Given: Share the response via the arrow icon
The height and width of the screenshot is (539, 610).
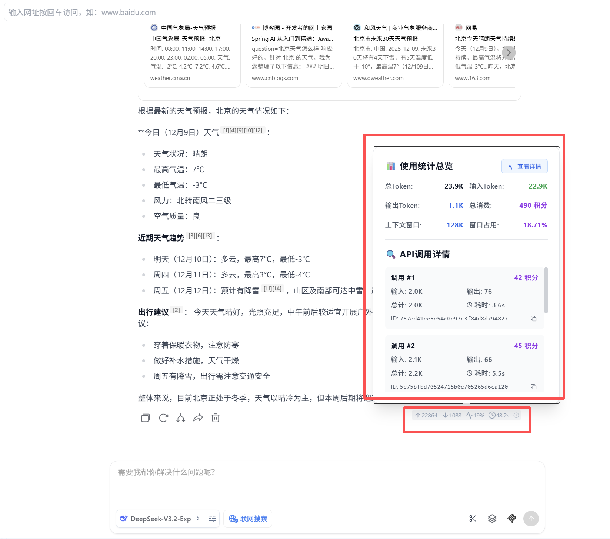Looking at the screenshot, I should (198, 418).
